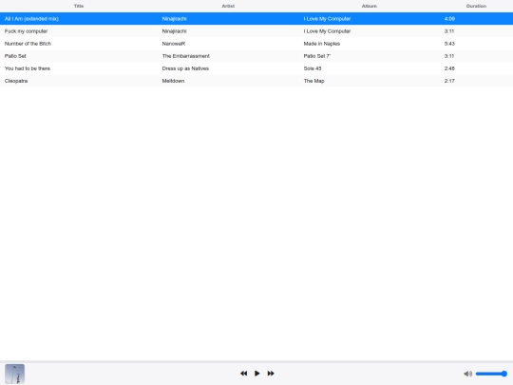The width and height of the screenshot is (513, 385).
Task: Click the 4:09 duration cell
Action: coord(449,19)
